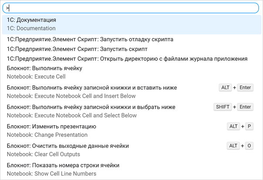Run 'Блокнот: Очистить выходные данные ячейки'
Image resolution: width=263 pixels, height=180 pixels.
68,146
